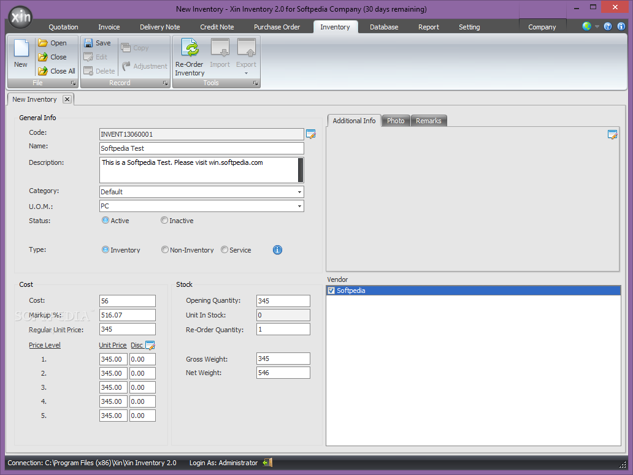
Task: Click edit icon in Additional Info panel
Action: click(x=612, y=135)
